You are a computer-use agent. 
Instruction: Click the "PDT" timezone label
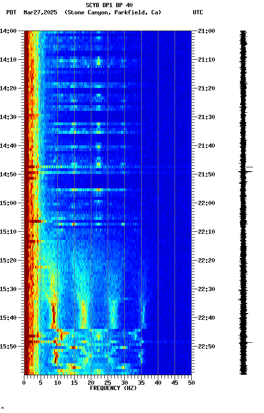click(x=11, y=12)
